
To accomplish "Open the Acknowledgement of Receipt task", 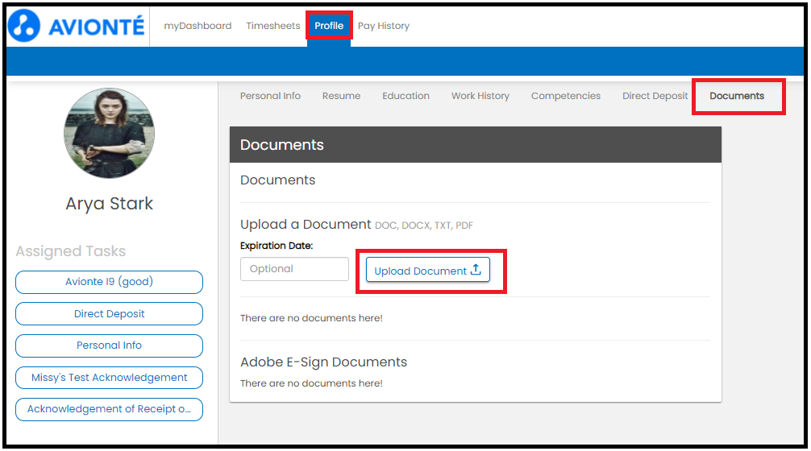I will pos(109,409).
